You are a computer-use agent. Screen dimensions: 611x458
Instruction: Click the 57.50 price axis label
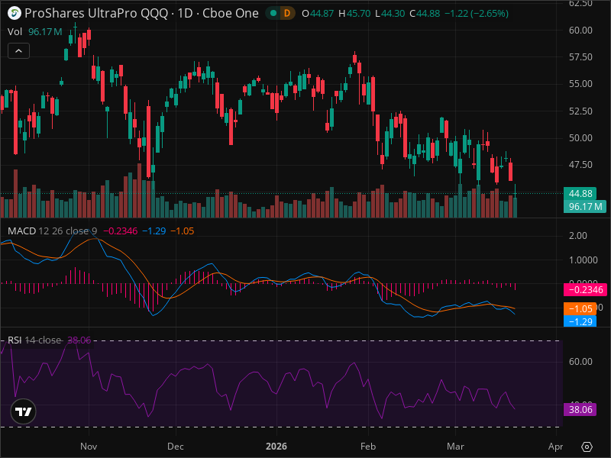[x=580, y=57]
